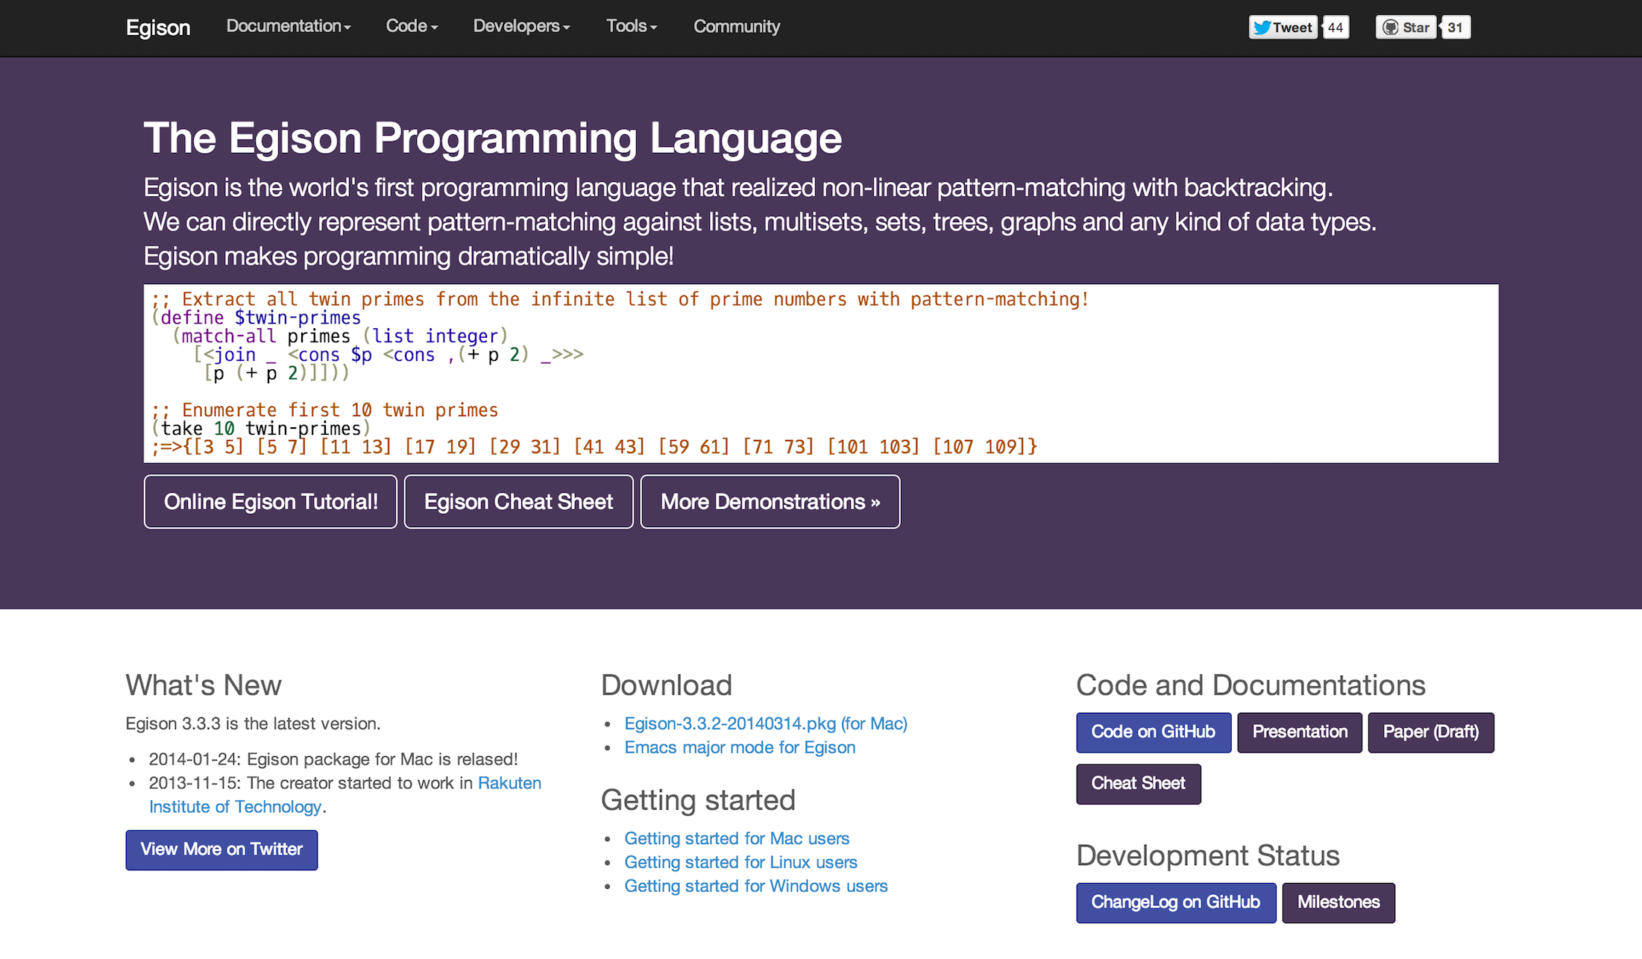Open Emacs major mode for Egison link
The image size is (1642, 959).
coord(740,747)
